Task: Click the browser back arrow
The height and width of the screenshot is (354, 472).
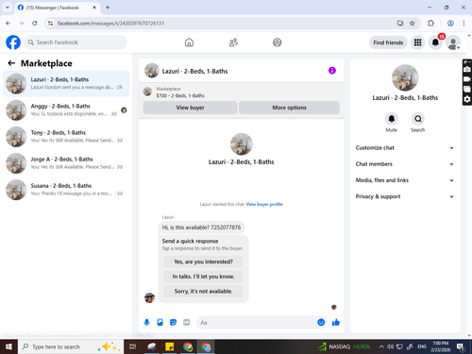Action: (x=8, y=23)
